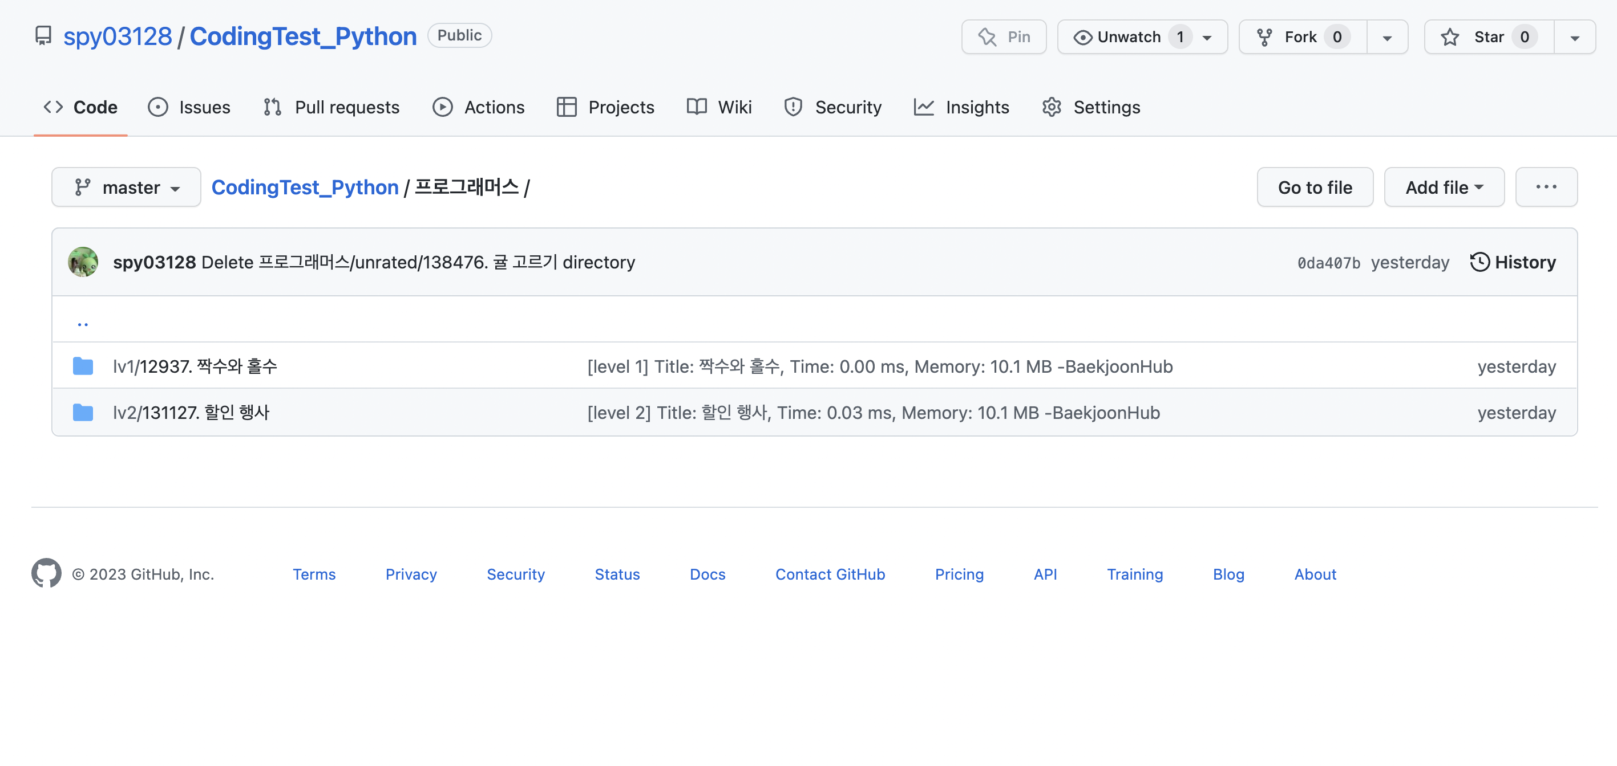Image resolution: width=1617 pixels, height=766 pixels.
Task: Go to the Actions tab
Action: [x=478, y=107]
